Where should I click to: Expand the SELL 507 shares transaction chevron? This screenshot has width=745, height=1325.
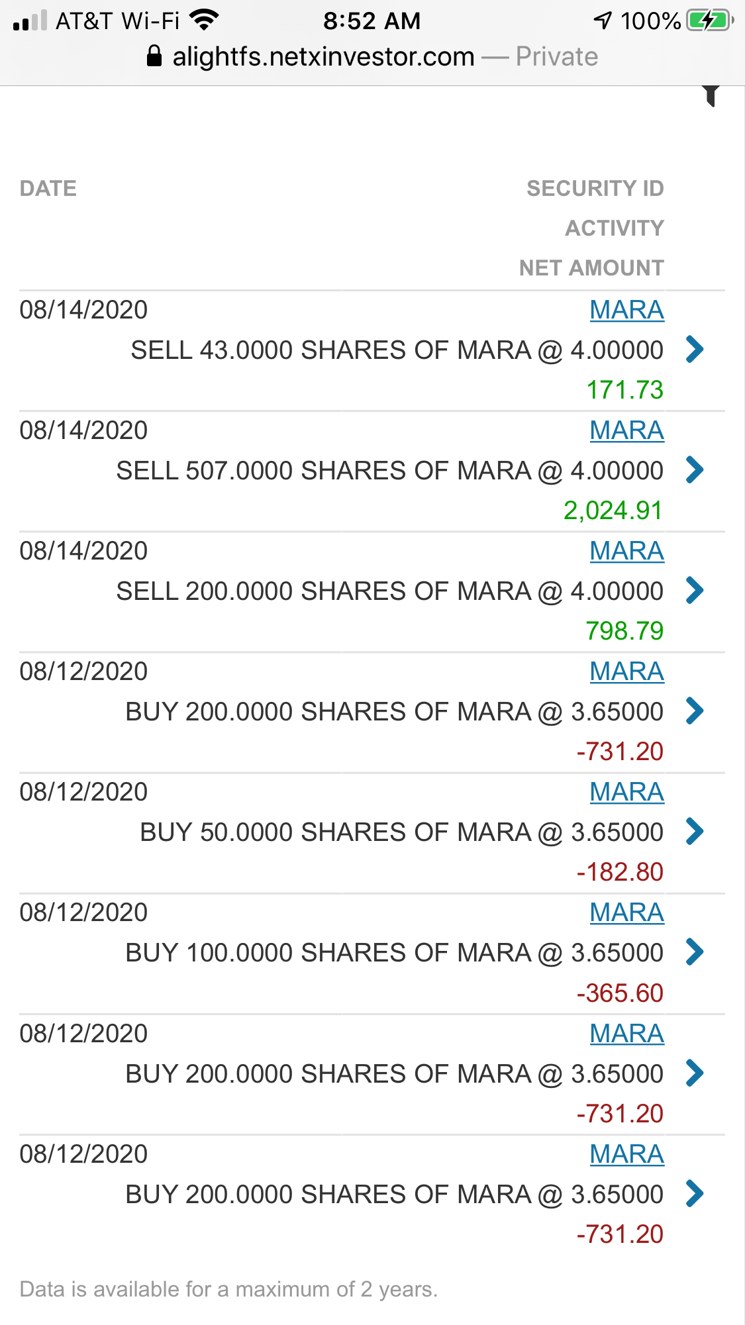(x=694, y=470)
